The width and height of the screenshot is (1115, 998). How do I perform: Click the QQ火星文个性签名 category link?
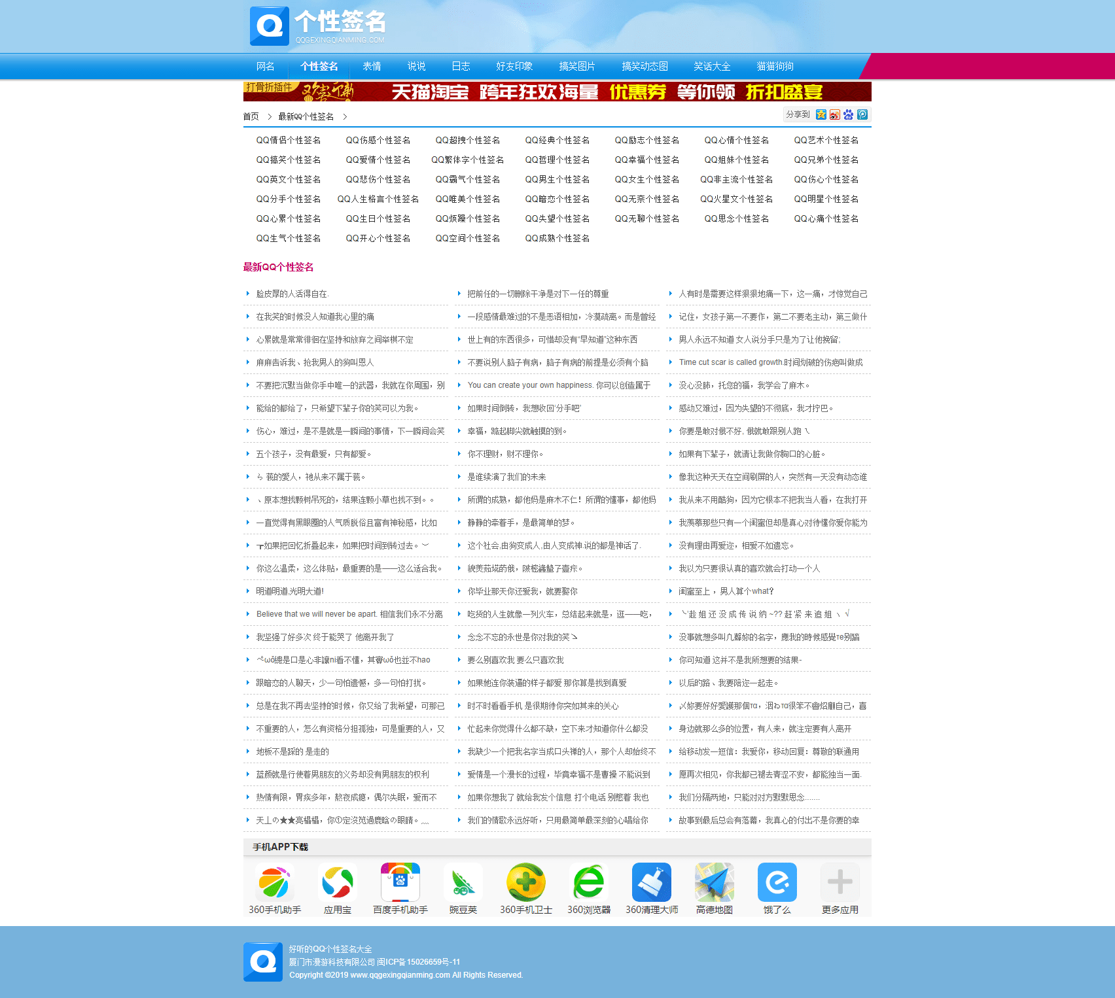pyautogui.click(x=736, y=199)
